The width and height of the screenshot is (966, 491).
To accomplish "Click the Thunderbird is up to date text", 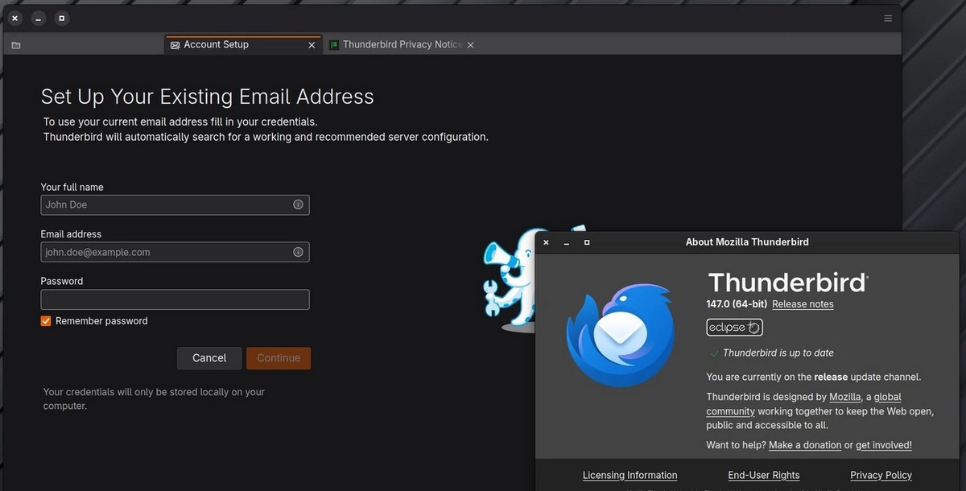I will [x=778, y=353].
